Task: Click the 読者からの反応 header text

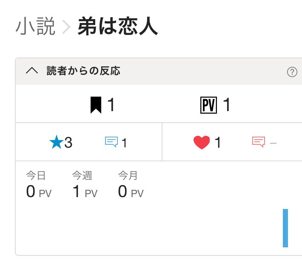Action: pos(83,71)
